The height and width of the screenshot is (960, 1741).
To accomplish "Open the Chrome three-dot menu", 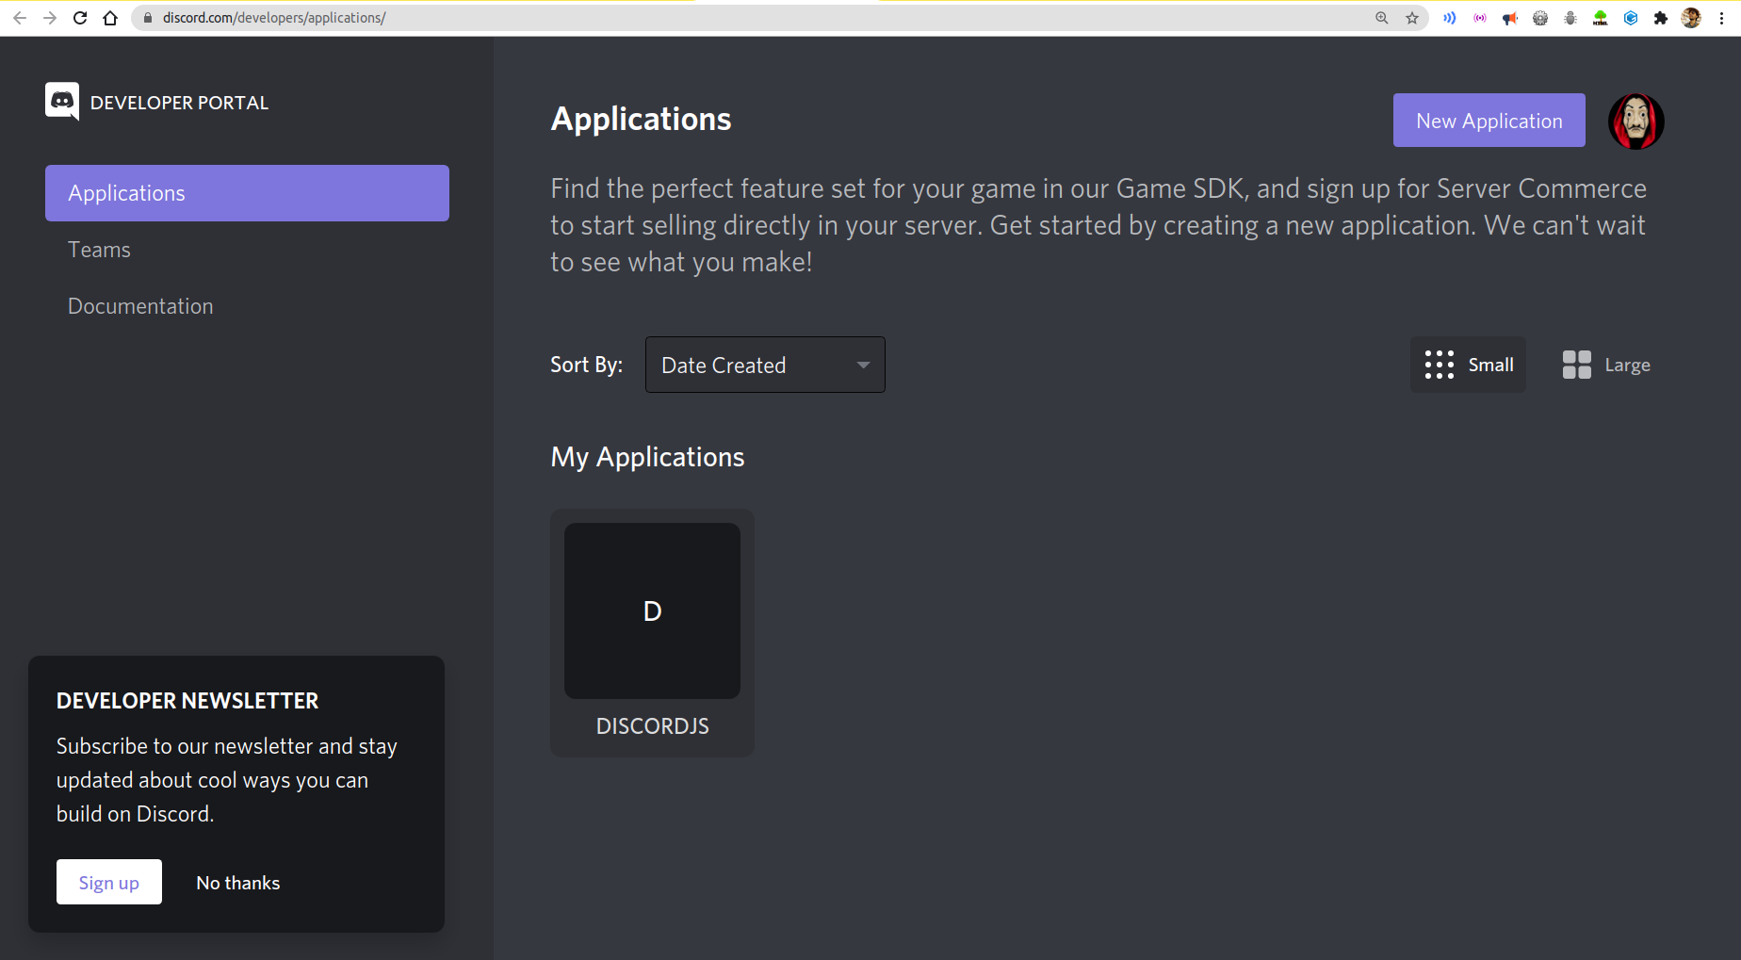I will click(x=1721, y=18).
